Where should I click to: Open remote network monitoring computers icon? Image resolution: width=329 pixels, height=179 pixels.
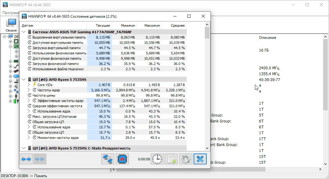[108, 159]
